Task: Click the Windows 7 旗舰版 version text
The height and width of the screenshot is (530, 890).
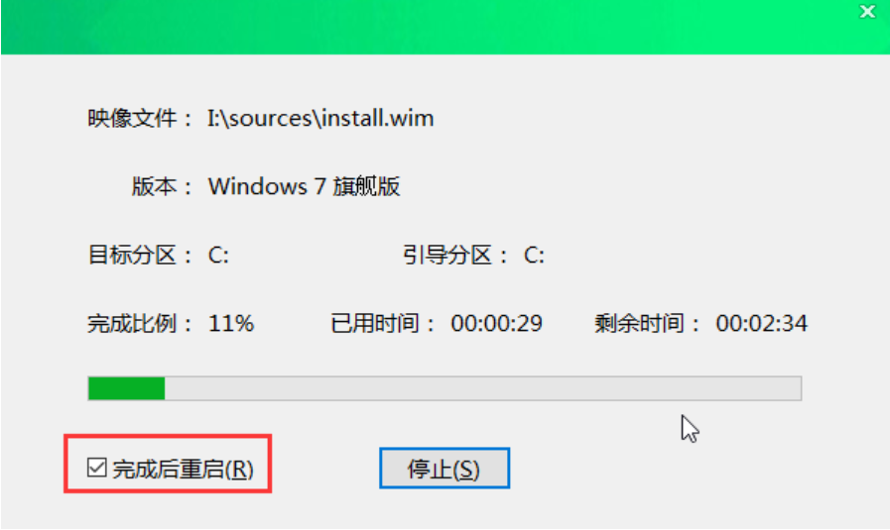Action: coord(305,186)
